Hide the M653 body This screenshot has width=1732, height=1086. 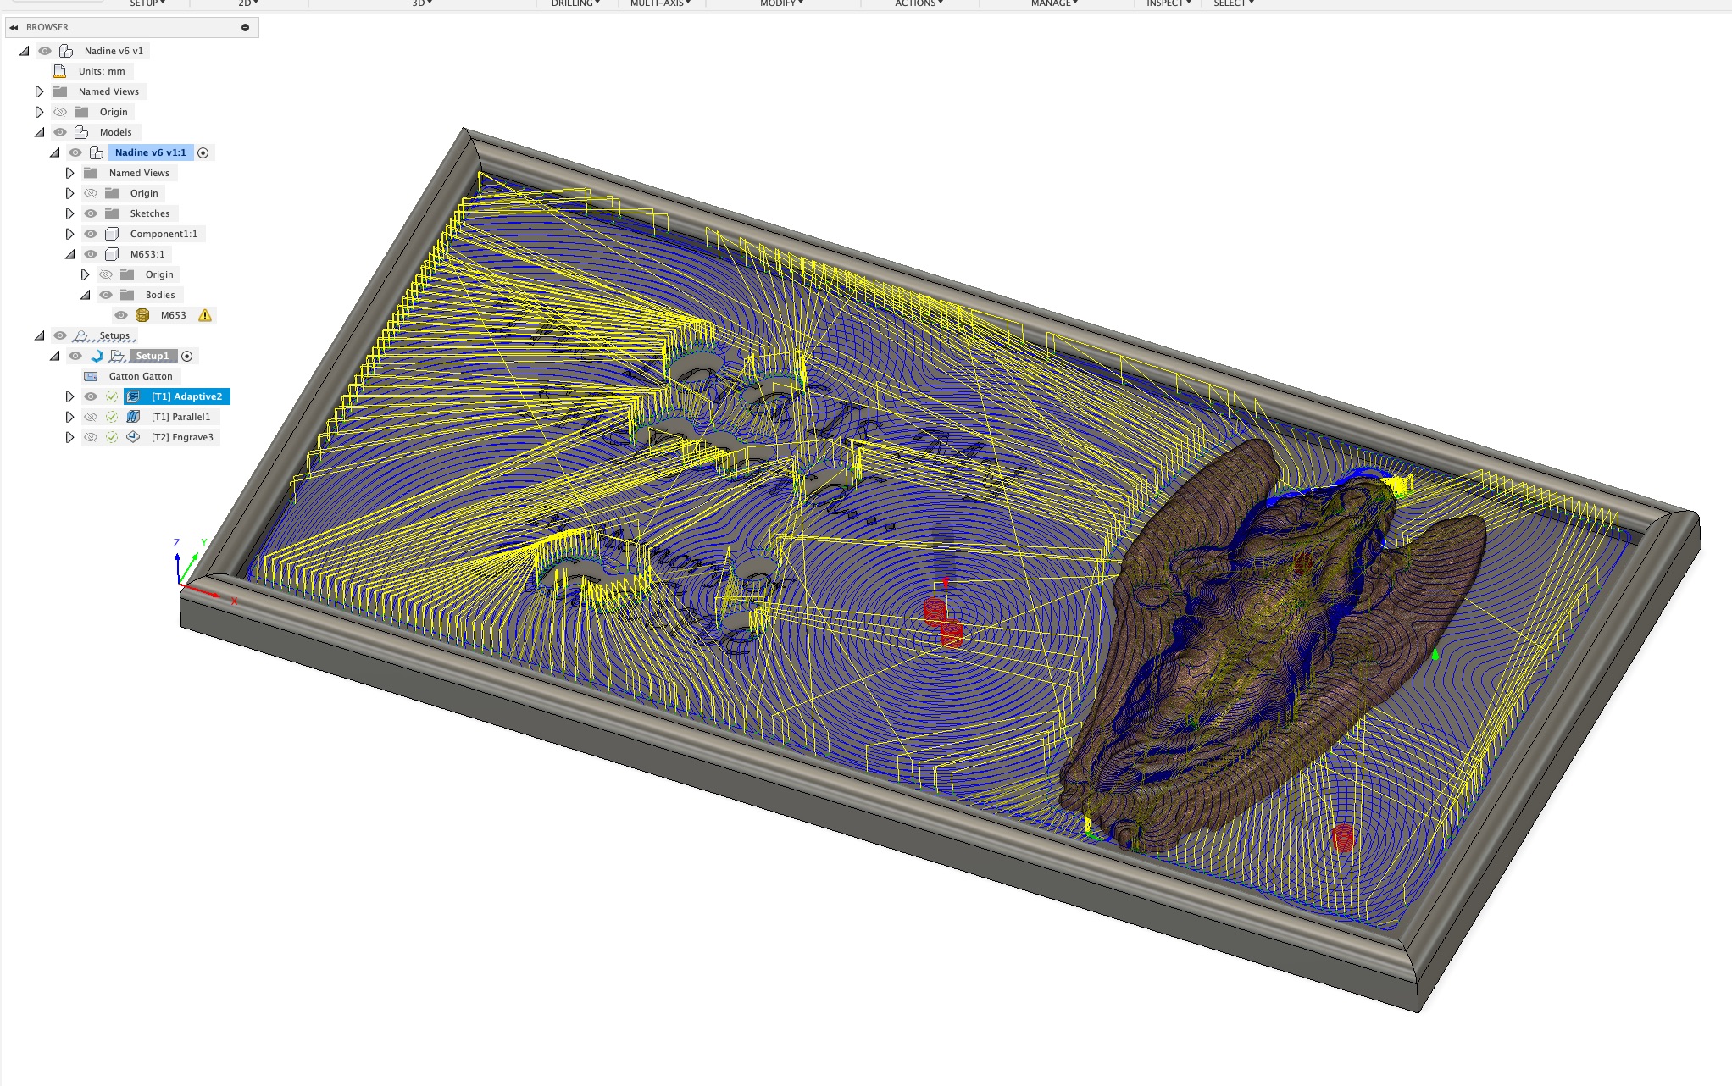(120, 314)
